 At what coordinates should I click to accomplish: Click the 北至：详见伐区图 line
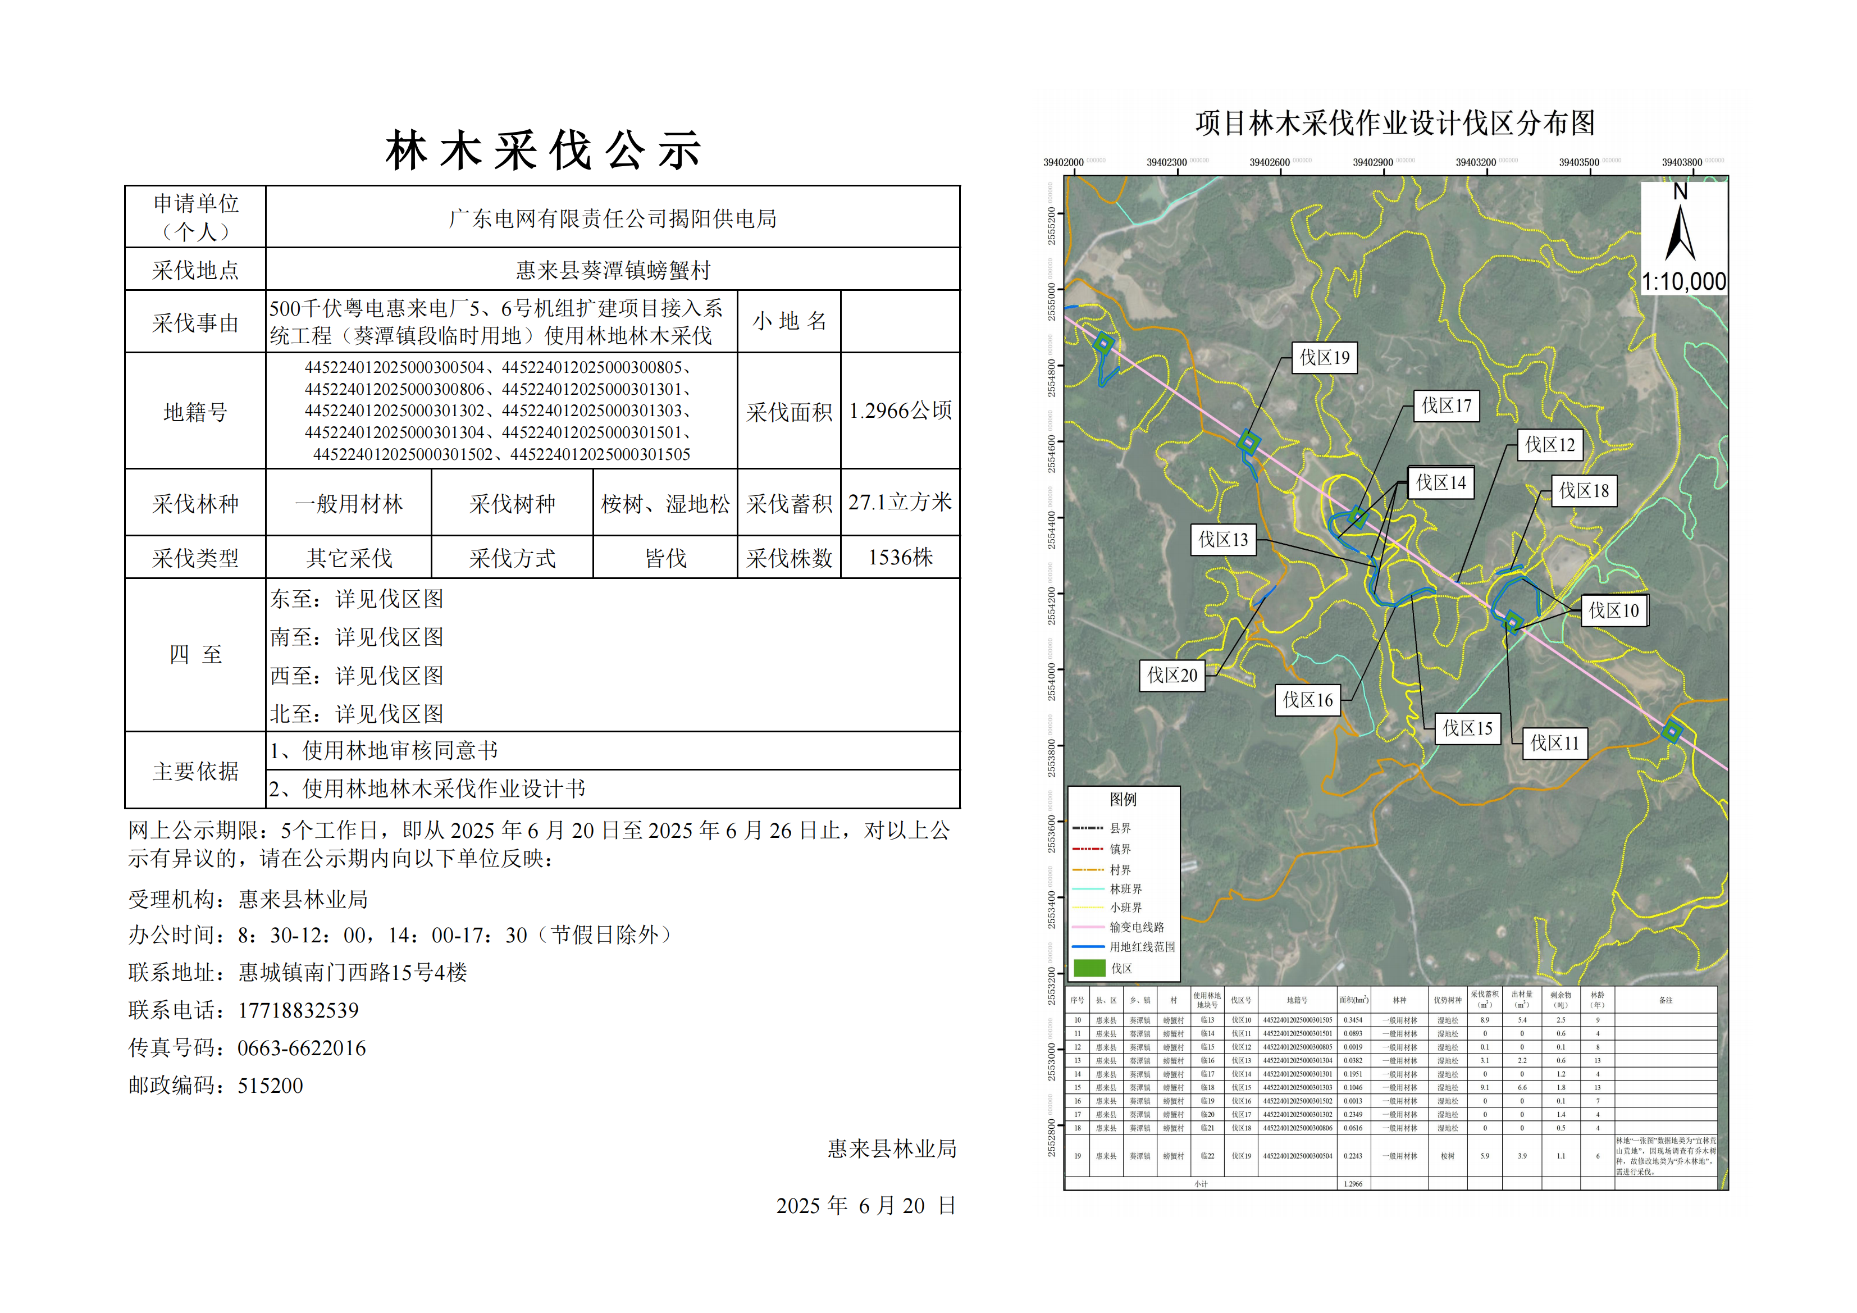[x=357, y=714]
